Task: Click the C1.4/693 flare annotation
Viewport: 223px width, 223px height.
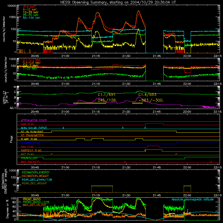Action: 147,94
